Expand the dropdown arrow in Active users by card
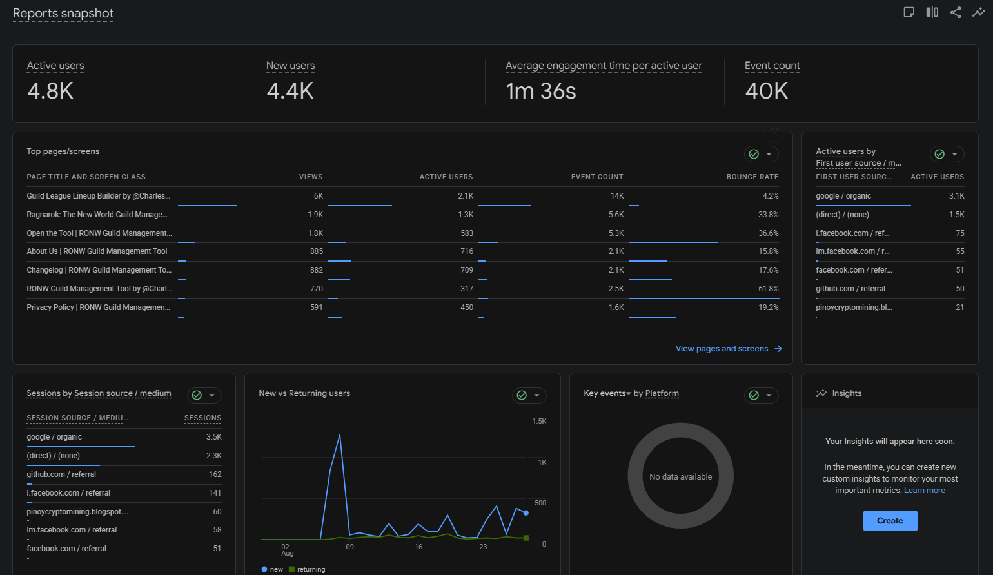Viewport: 993px width, 575px height. (x=955, y=154)
